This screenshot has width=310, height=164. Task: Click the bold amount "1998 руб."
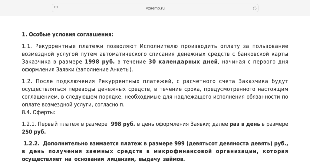point(100,62)
